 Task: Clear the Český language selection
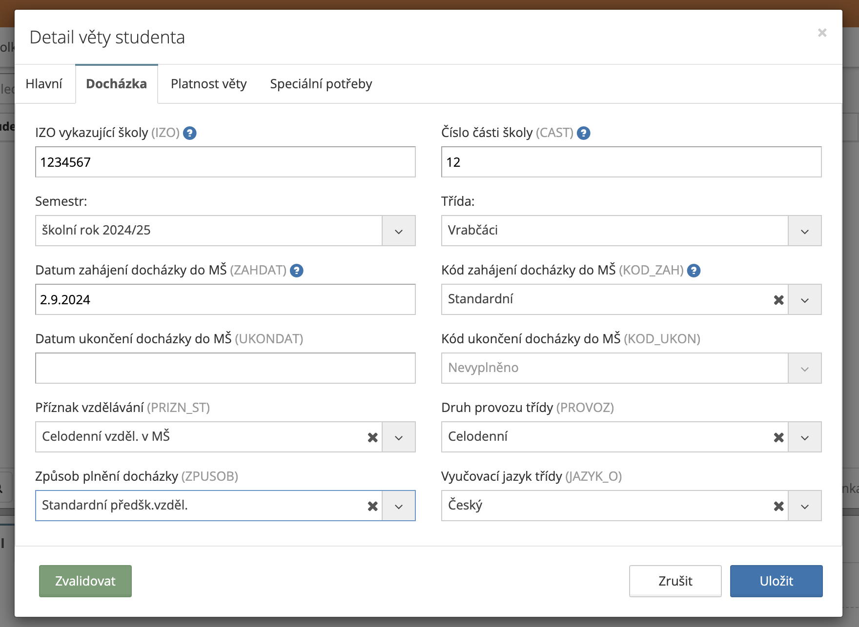coord(778,506)
